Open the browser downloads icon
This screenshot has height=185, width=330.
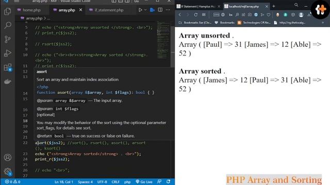[309, 15]
